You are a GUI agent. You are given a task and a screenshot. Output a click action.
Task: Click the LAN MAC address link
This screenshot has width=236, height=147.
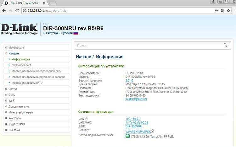(x=137, y=122)
